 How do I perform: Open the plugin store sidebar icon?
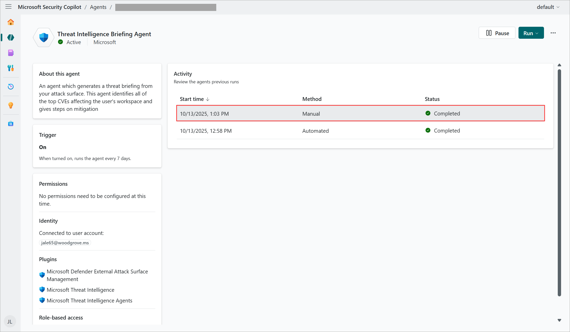coord(11,124)
